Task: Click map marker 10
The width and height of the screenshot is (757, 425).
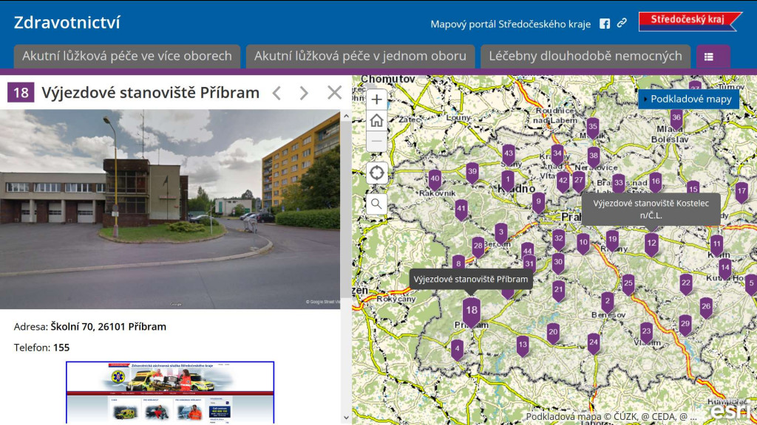Action: coord(583,243)
